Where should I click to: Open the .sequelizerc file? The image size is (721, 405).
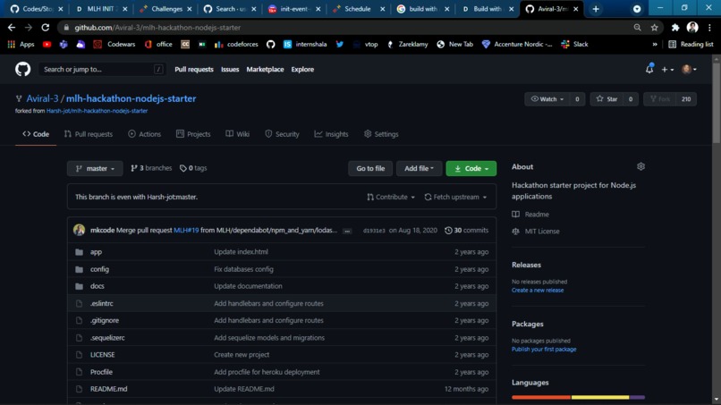107,337
